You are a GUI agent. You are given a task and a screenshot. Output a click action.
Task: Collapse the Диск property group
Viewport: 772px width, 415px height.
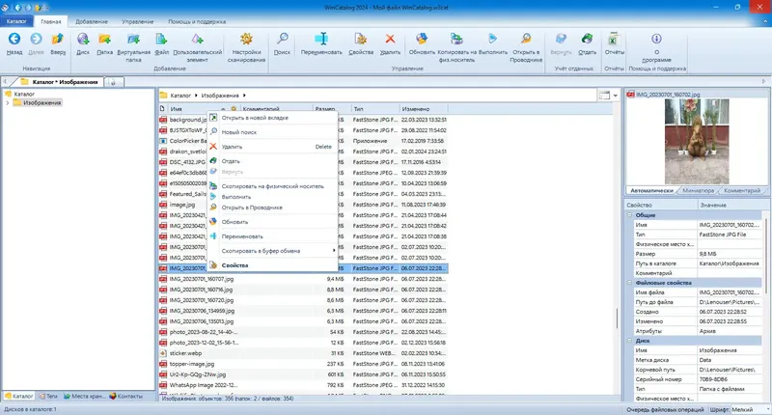pyautogui.click(x=629, y=341)
